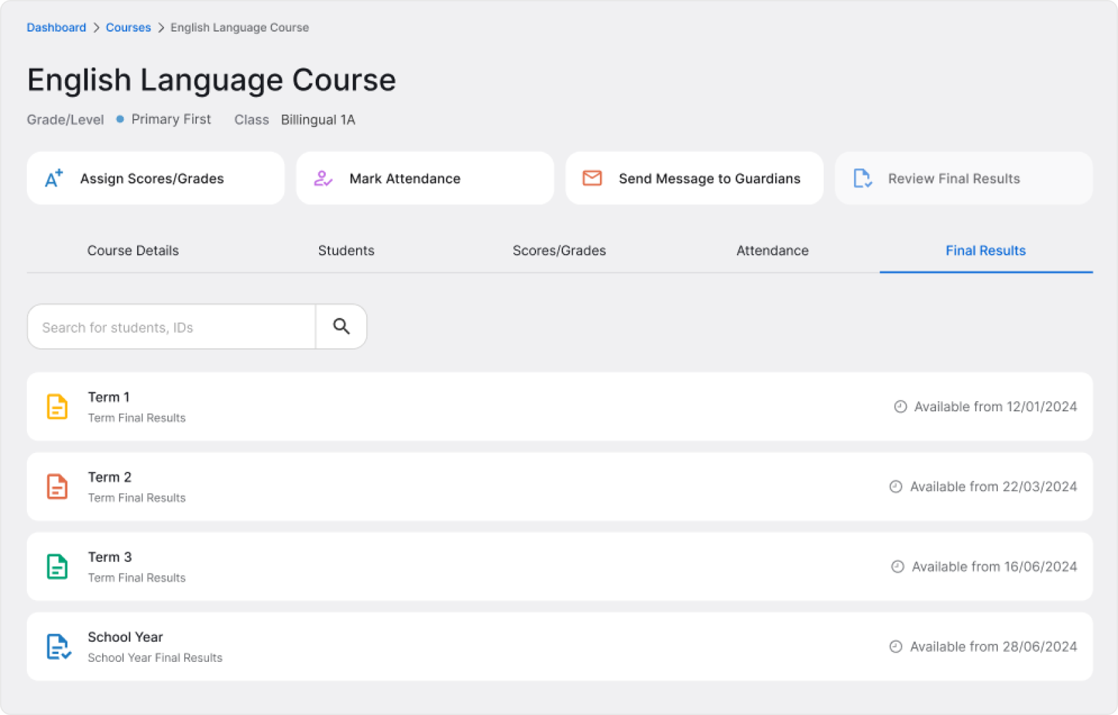Click the green Term 3 document icon

[57, 566]
